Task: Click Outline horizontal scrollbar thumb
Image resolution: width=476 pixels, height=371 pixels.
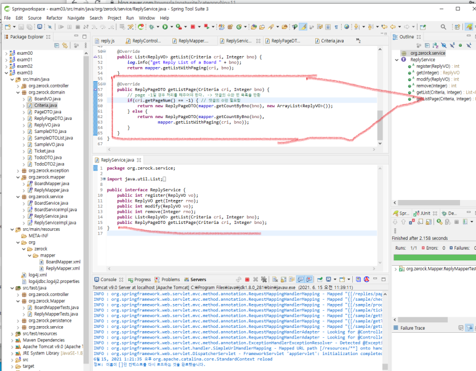Action: (x=429, y=202)
